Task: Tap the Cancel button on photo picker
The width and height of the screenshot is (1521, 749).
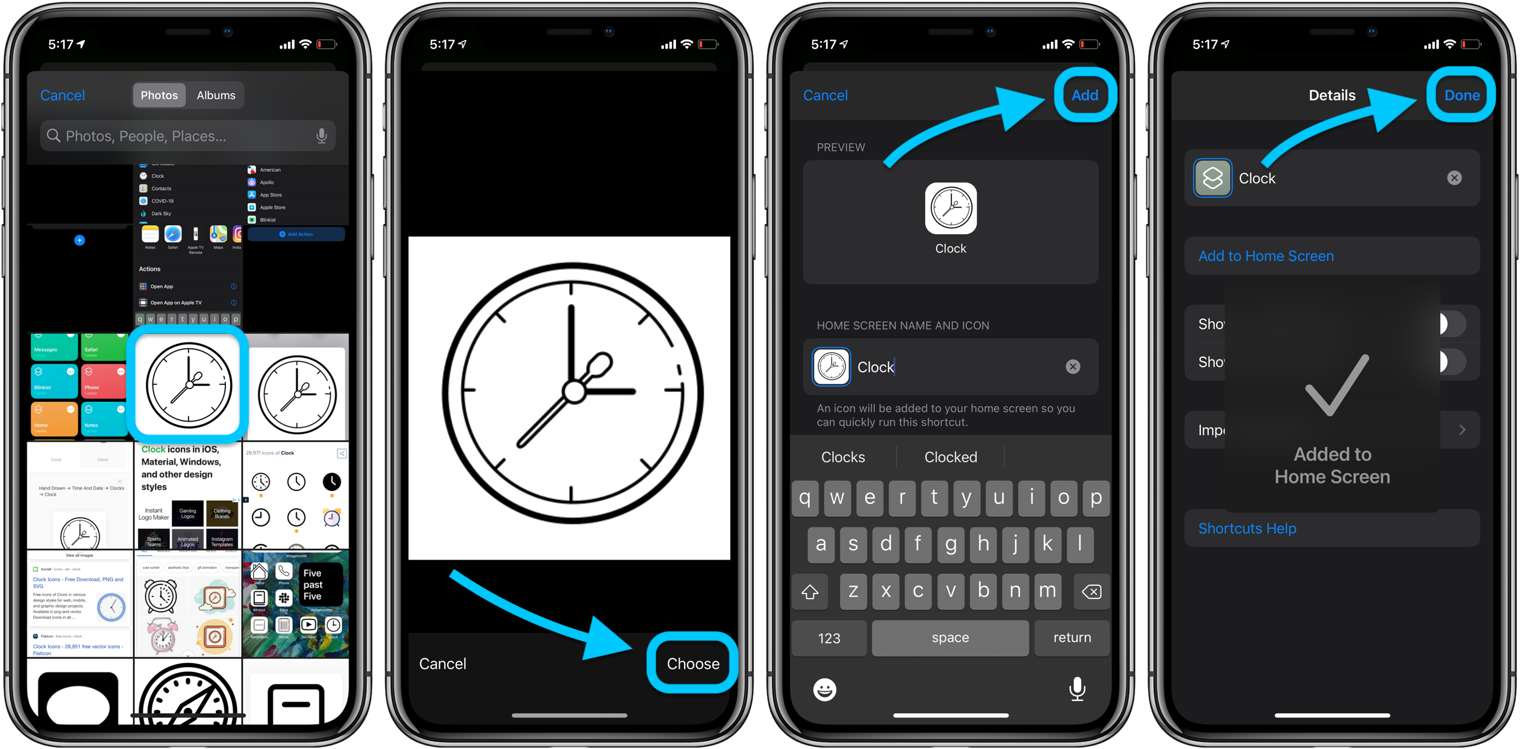Action: (x=65, y=95)
